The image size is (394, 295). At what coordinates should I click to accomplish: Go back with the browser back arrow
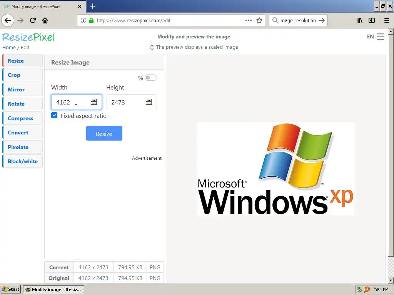(8, 20)
